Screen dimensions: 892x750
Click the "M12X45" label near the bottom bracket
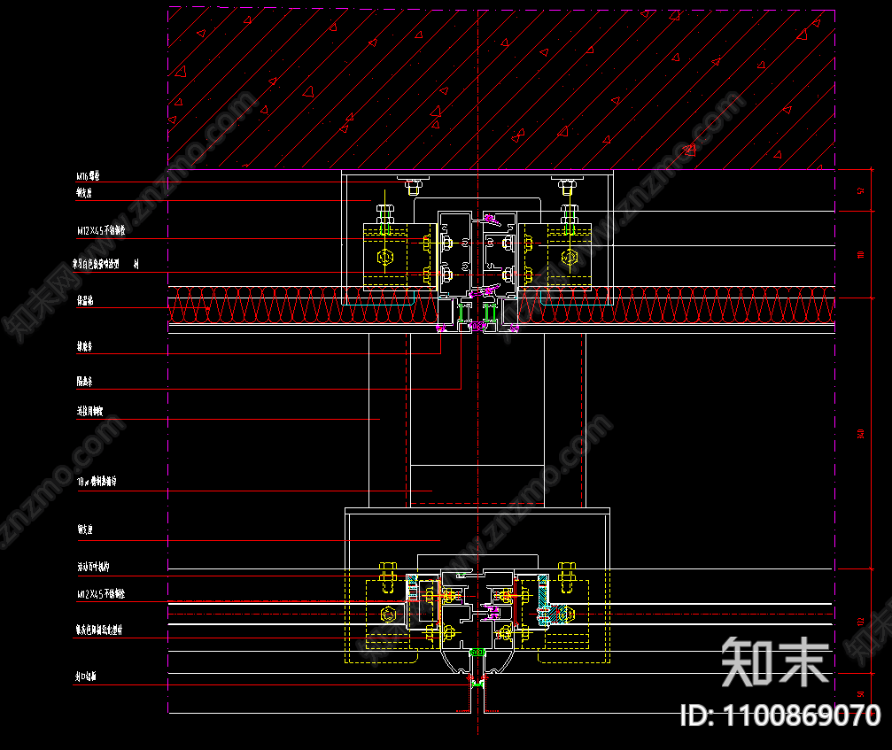pos(101,594)
